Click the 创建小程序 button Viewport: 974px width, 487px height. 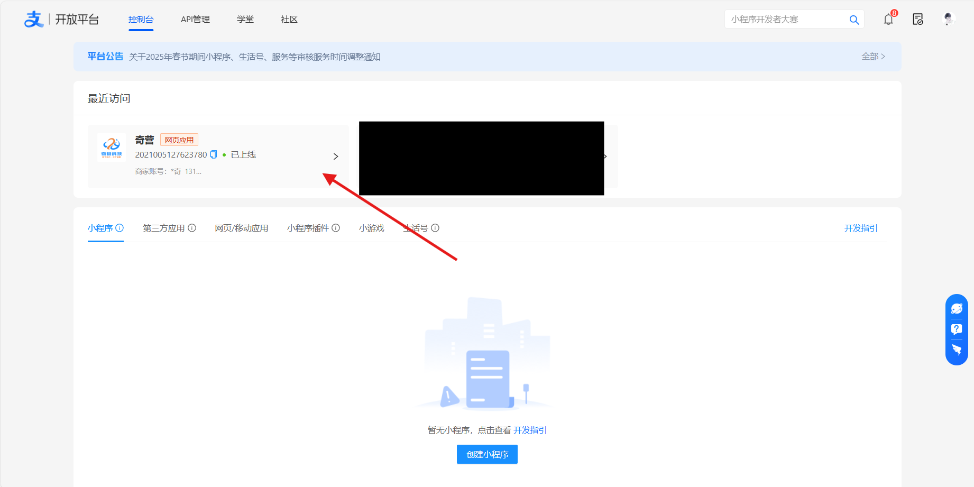[487, 454]
